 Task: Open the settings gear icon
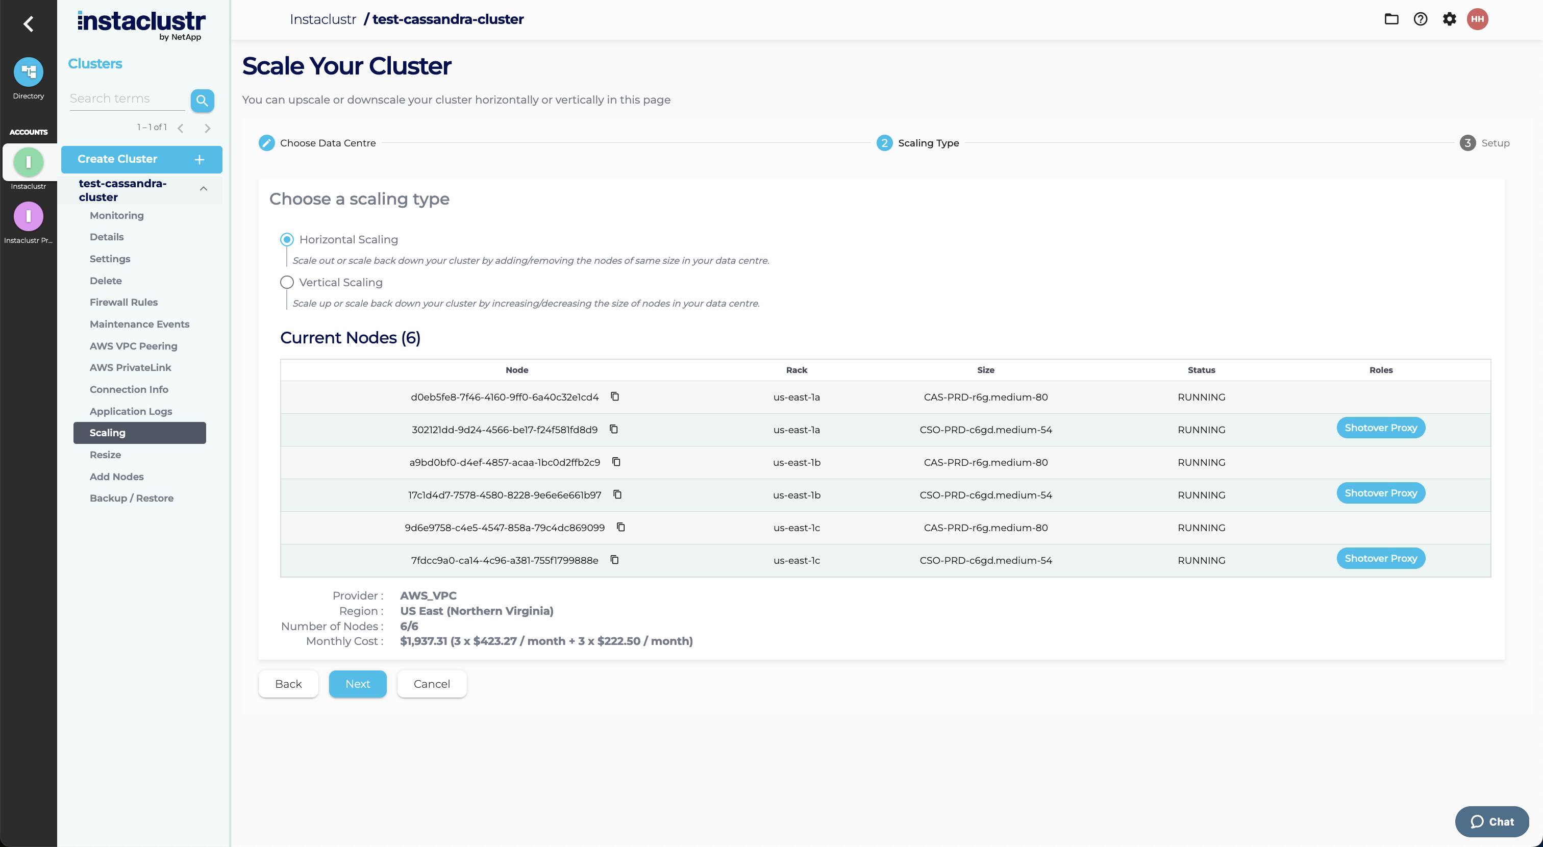coord(1449,19)
